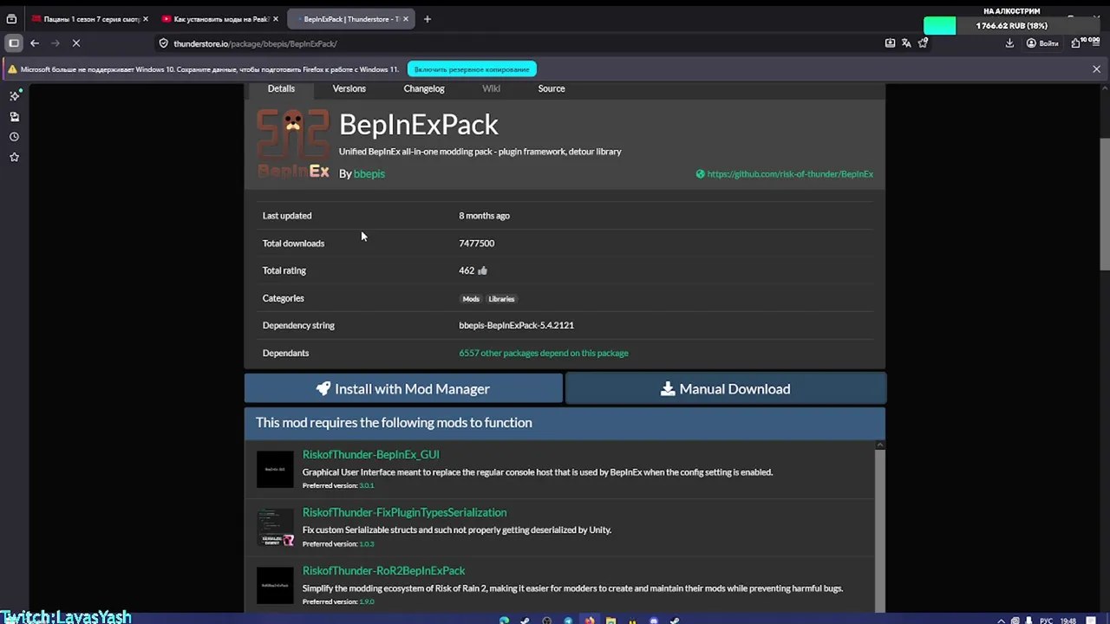Viewport: 1110px width, 624px height.
Task: Click the 'Войти' account sign-in button
Action: point(1042,43)
